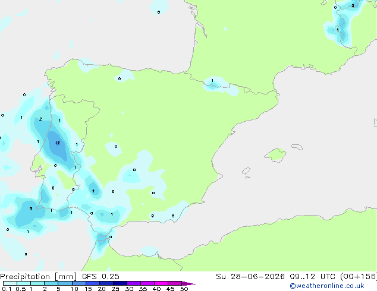Click the "12" precipitation value over Portugal
Viewport: 377px width, 291px height.
point(58,143)
